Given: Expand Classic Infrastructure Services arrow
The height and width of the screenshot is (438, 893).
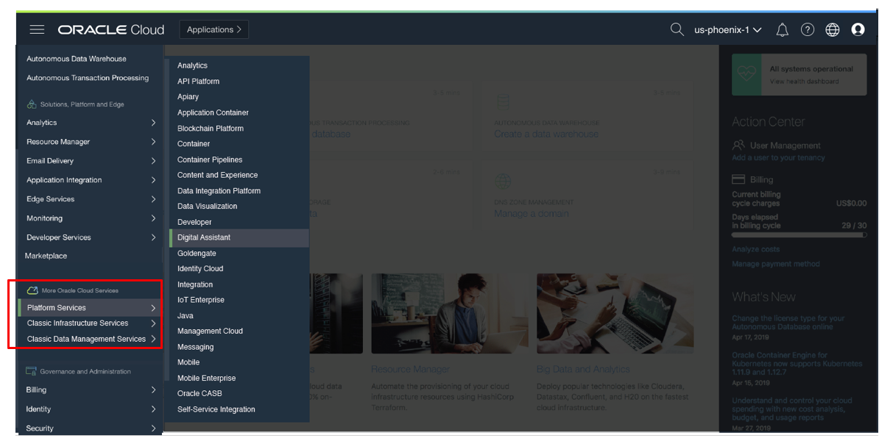Looking at the screenshot, I should [x=153, y=323].
